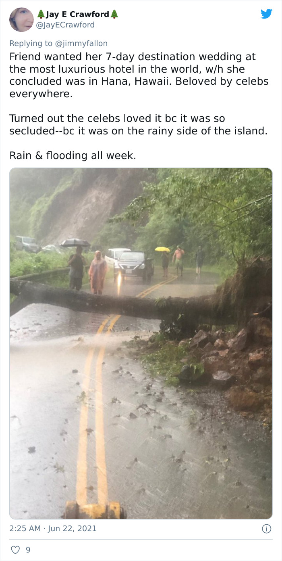This screenshot has height=561, width=282.
Task: Click the "Friend wanted her 7-day" paragraph
Action: coord(139,75)
